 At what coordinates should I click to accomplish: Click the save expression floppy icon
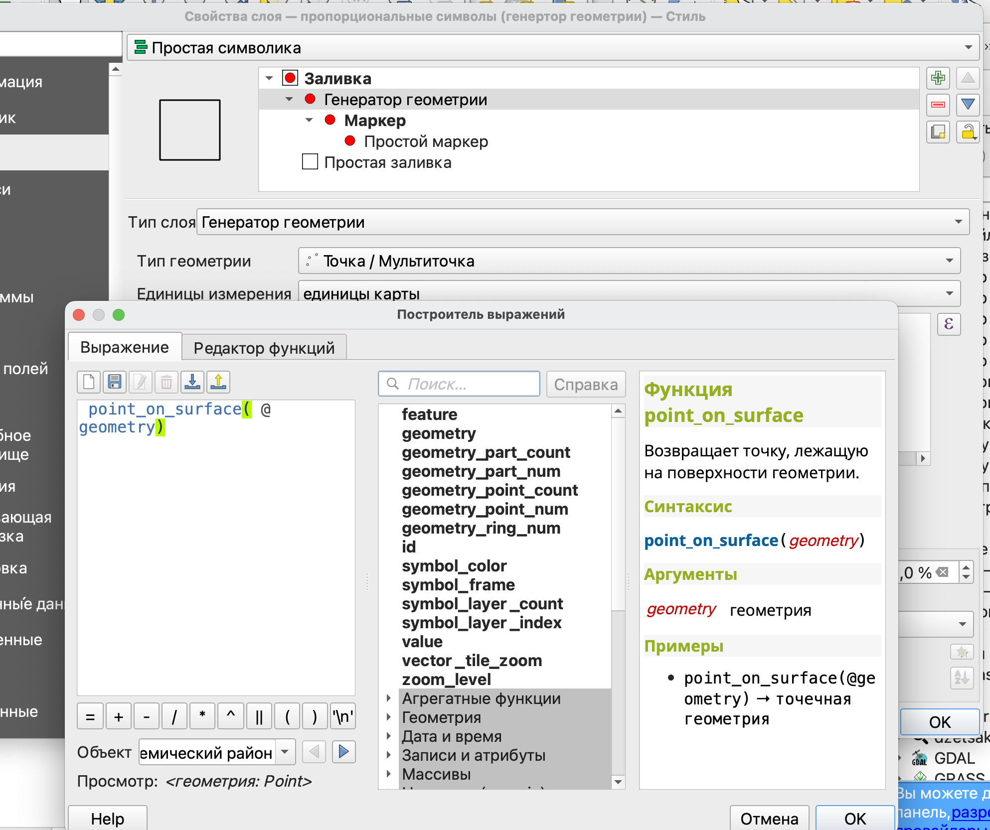[115, 382]
